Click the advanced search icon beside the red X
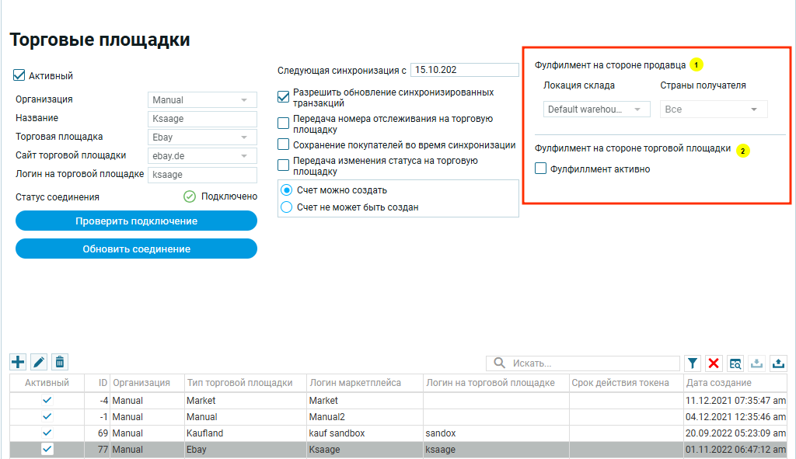Screen dimensions: 796x459 (x=735, y=363)
